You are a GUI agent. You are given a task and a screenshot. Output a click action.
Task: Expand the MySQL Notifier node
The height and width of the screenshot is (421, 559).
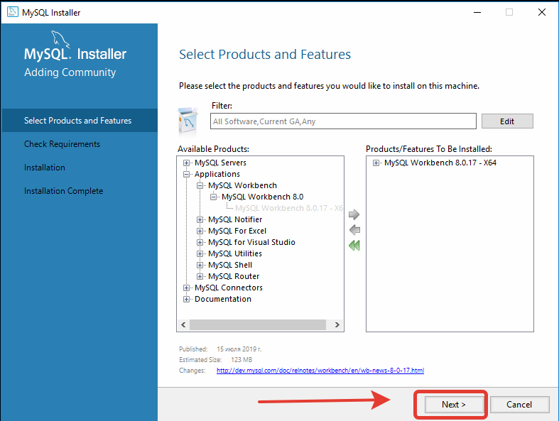pos(200,219)
